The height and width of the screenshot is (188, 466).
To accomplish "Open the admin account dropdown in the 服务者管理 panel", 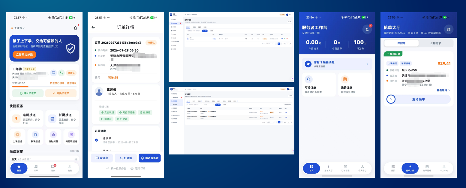I will 289,15.
